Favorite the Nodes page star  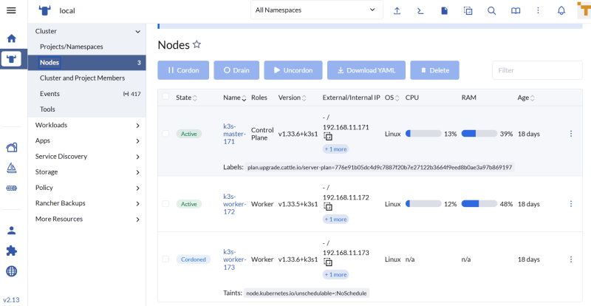[x=197, y=44]
